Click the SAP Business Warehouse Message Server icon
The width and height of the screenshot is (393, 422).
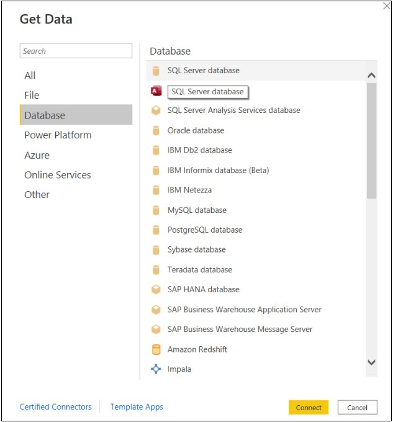pos(156,330)
